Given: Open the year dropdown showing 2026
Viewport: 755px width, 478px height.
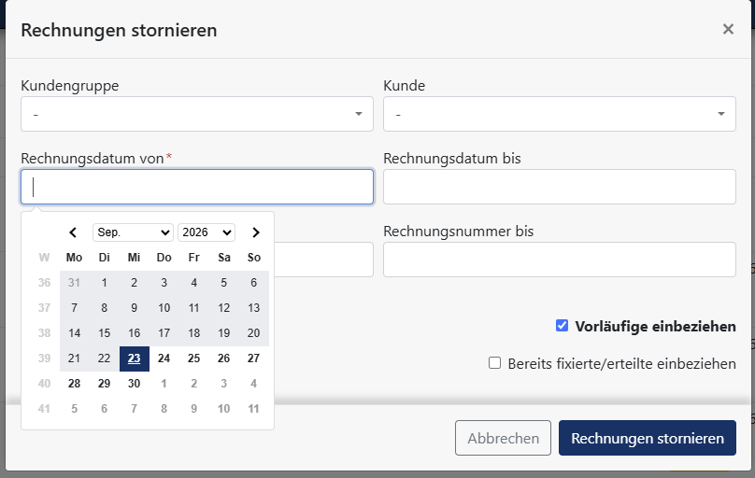Looking at the screenshot, I should [x=207, y=232].
